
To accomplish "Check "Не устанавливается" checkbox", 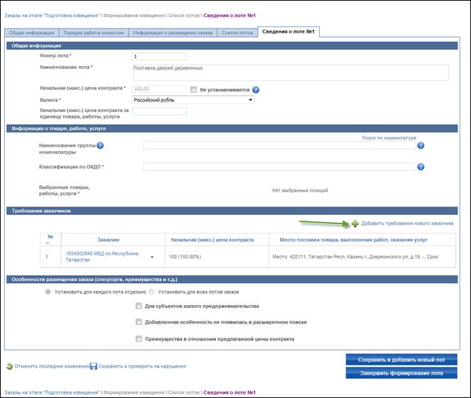I will point(194,89).
